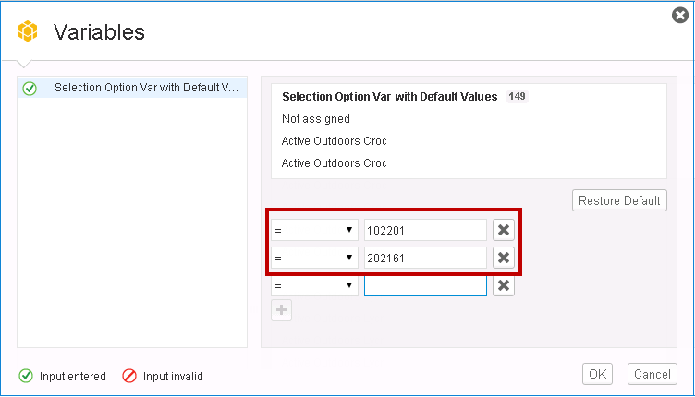The width and height of the screenshot is (695, 397).
Task: Click the input field containing 102201
Action: pos(425,230)
